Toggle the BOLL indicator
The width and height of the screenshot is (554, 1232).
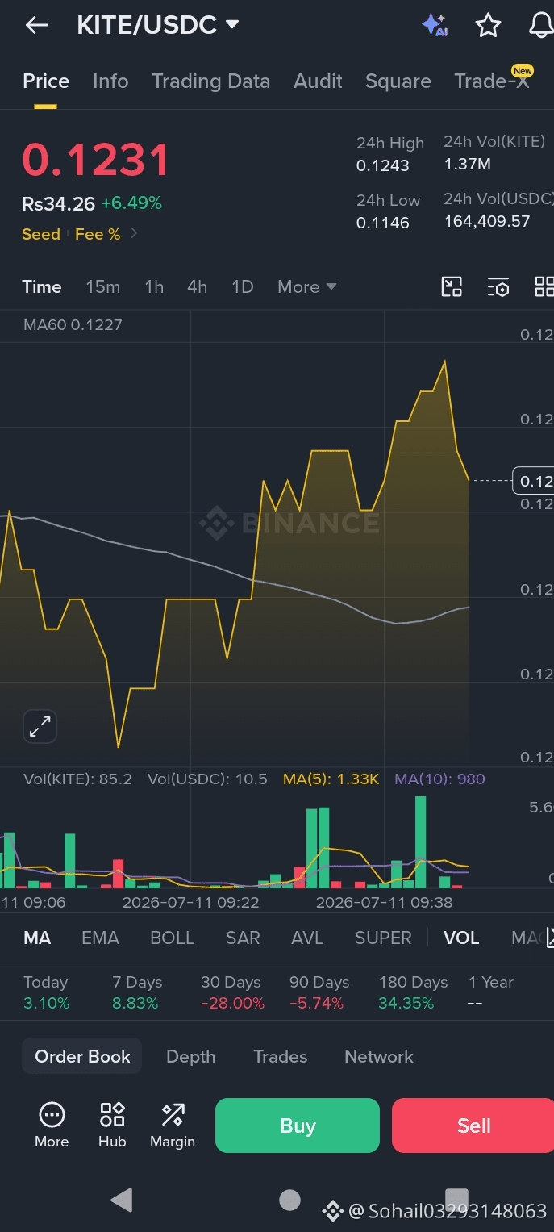173,938
